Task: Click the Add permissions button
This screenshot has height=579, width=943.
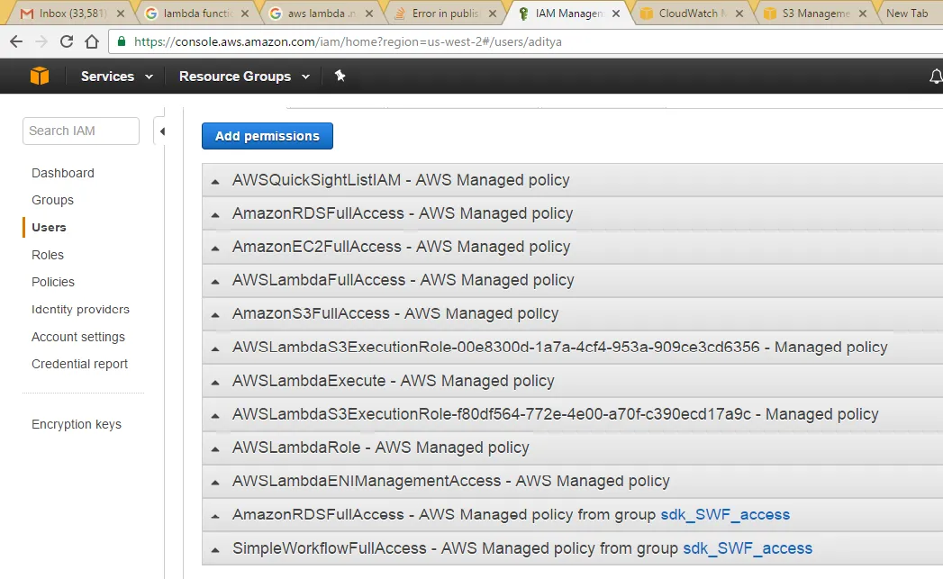Action: coord(267,136)
